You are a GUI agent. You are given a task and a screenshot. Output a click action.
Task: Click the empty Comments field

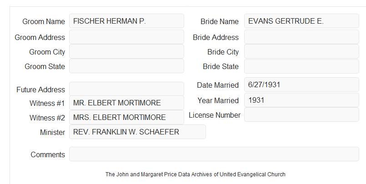pyautogui.click(x=214, y=154)
